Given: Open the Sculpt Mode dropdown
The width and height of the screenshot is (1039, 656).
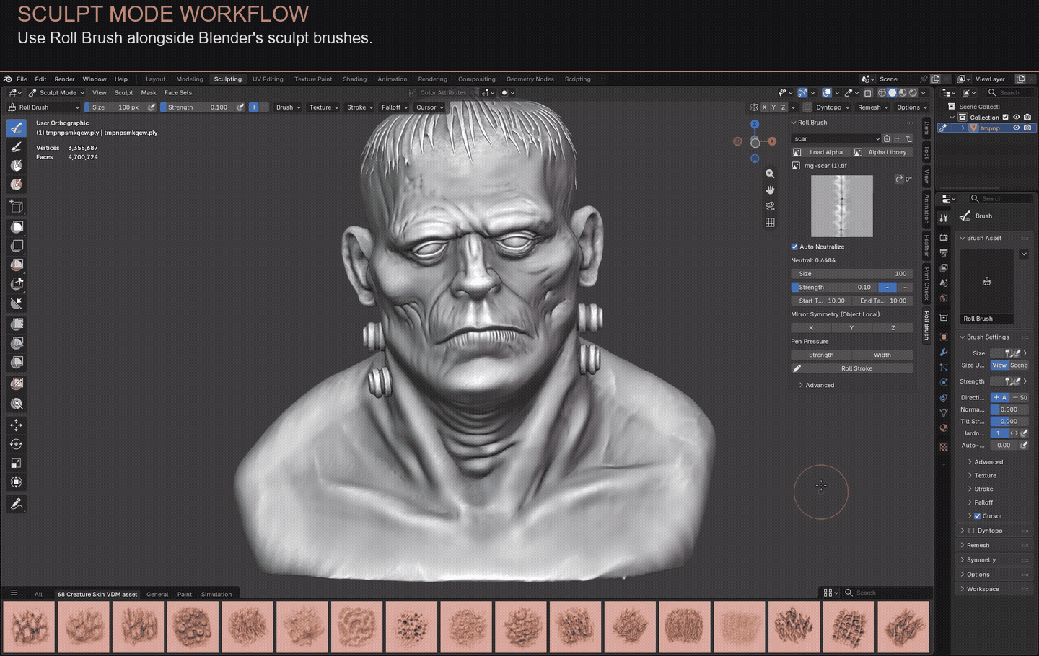Looking at the screenshot, I should point(56,93).
